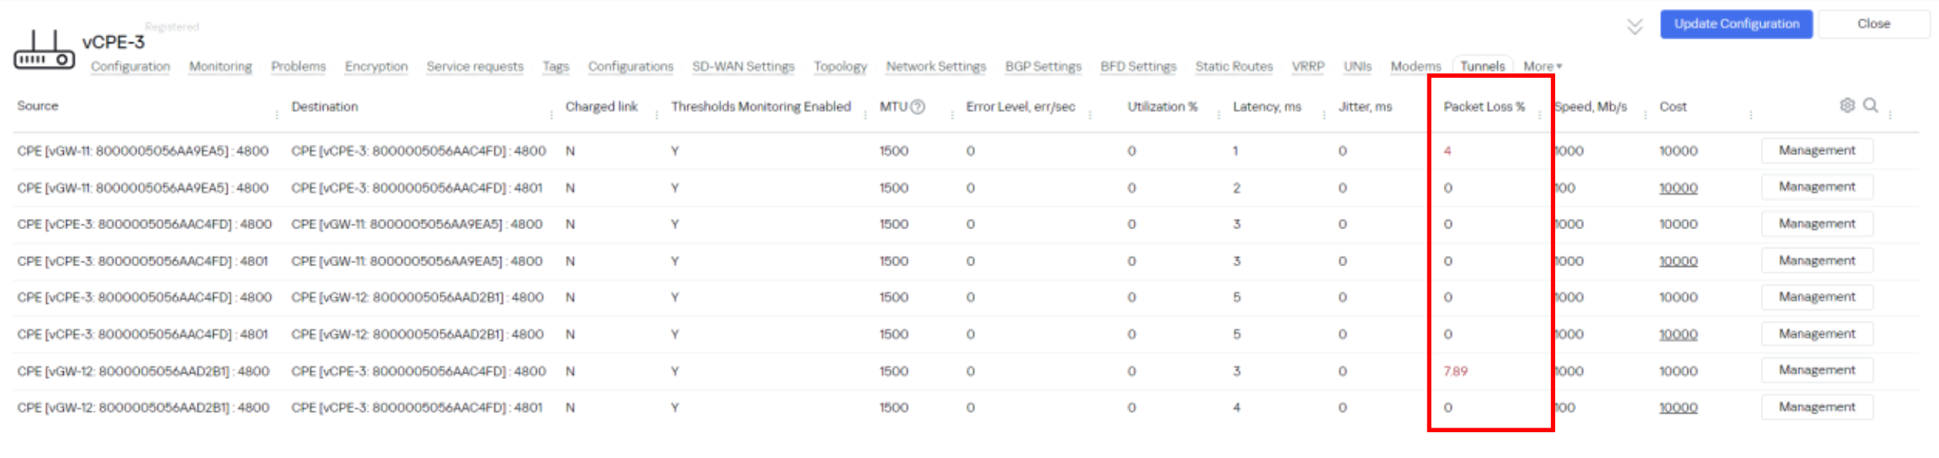The image size is (1939, 458).
Task: Click the dots handle after Latency, ms column
Action: click(x=1324, y=114)
